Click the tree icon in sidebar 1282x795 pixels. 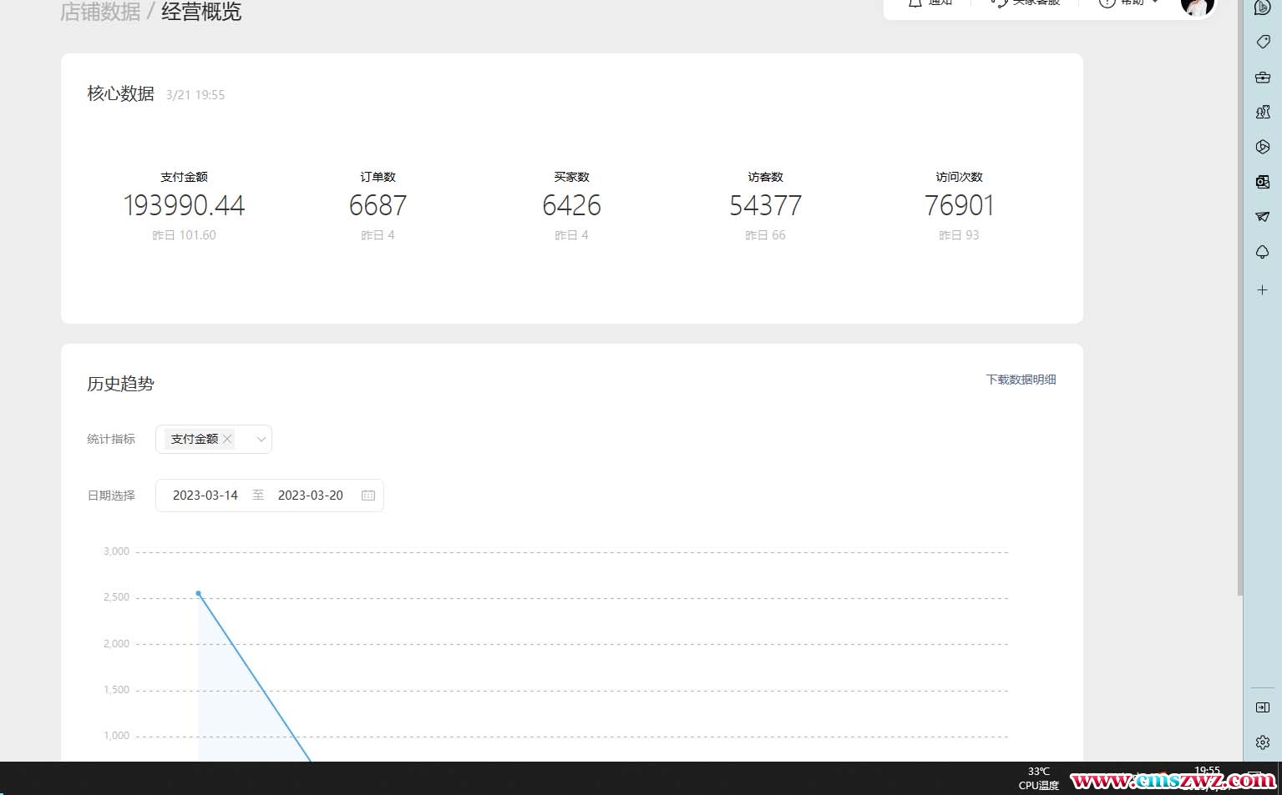click(1263, 252)
